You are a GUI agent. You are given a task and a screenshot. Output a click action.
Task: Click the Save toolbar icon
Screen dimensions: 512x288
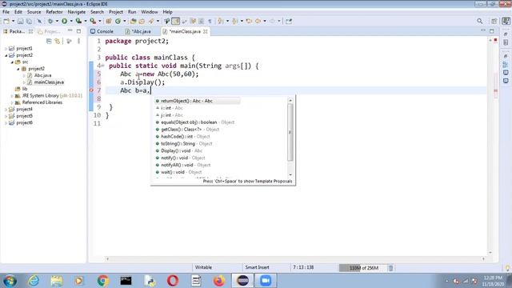21,22
